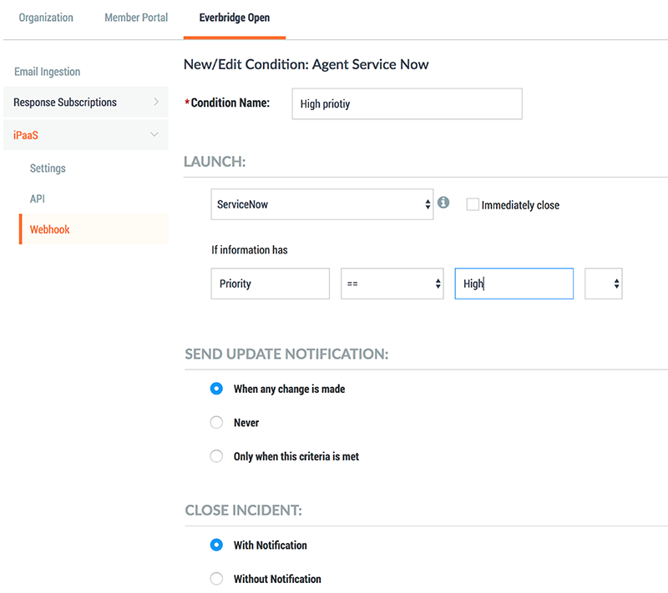Select the Everbridge Open tab
668x593 pixels.
tap(235, 18)
